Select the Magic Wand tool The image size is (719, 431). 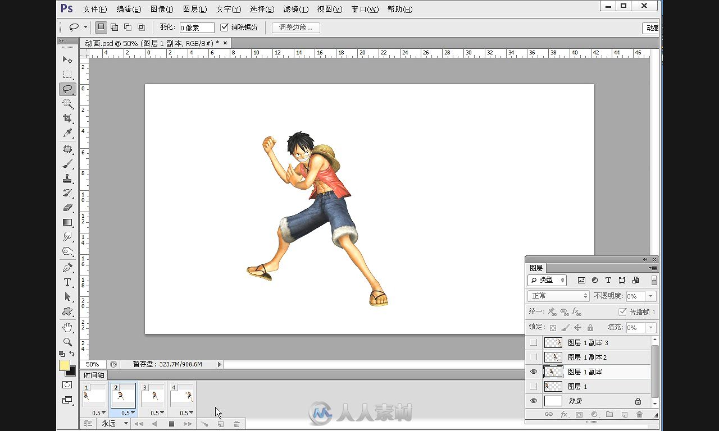67,104
